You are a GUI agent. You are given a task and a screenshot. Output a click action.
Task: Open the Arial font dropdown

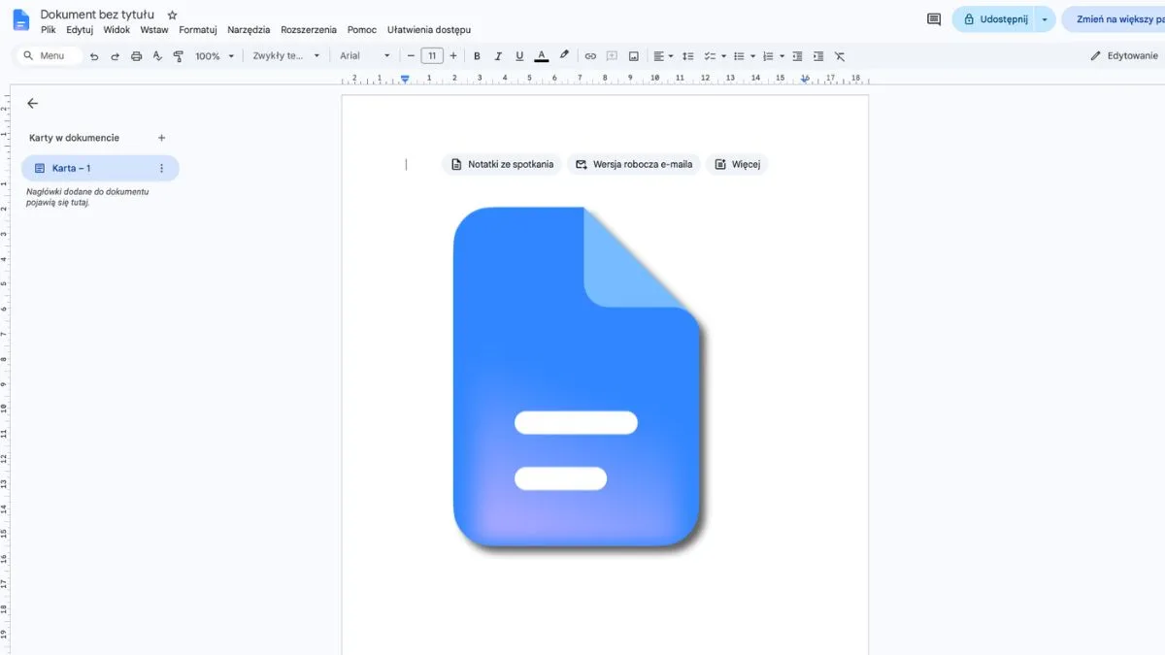[365, 56]
